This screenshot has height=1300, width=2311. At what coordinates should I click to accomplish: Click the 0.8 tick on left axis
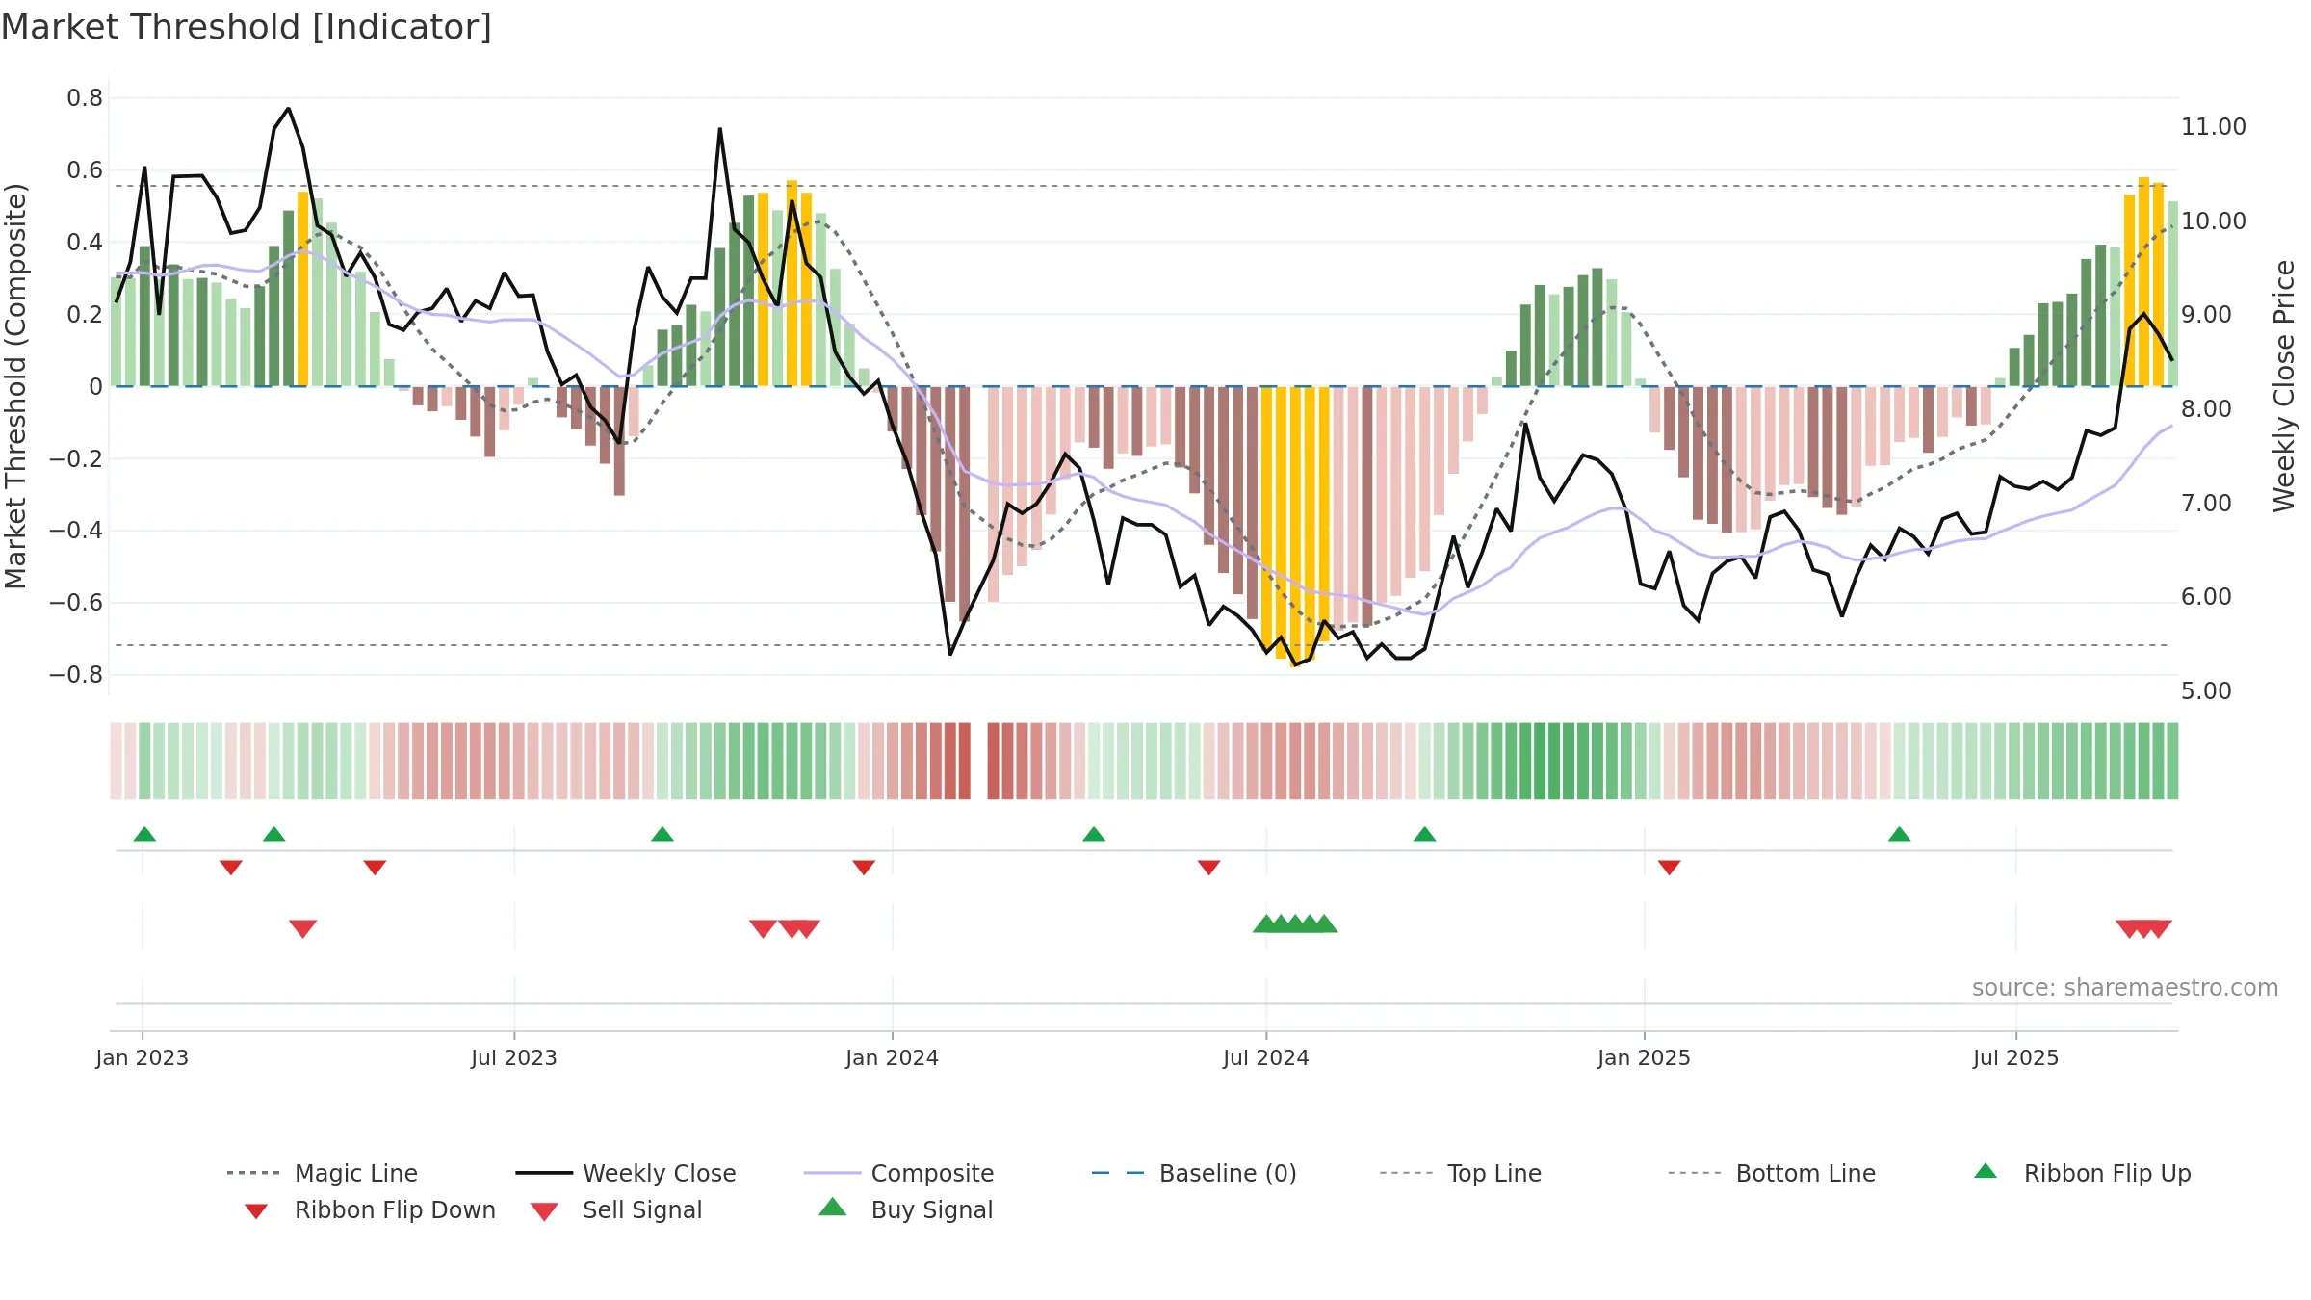click(85, 98)
